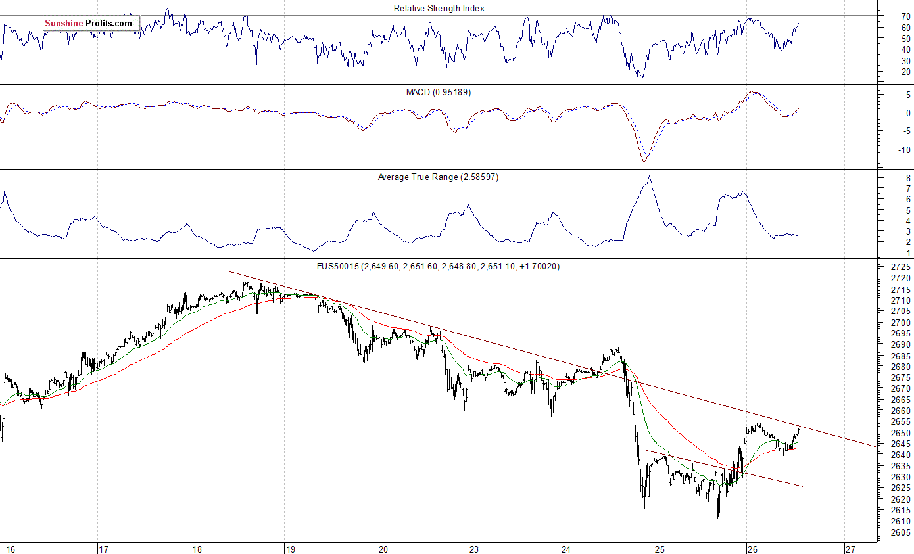Image resolution: width=914 pixels, height=554 pixels.
Task: Click the 2700 price axis value
Action: pyautogui.click(x=901, y=323)
